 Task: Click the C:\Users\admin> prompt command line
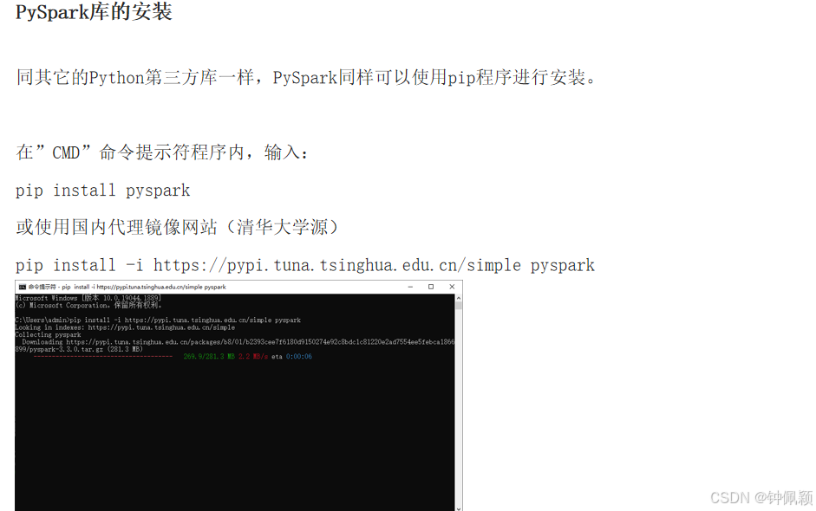[158, 320]
